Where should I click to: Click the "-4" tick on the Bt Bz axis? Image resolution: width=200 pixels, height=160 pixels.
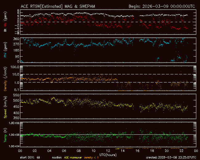[17, 28]
